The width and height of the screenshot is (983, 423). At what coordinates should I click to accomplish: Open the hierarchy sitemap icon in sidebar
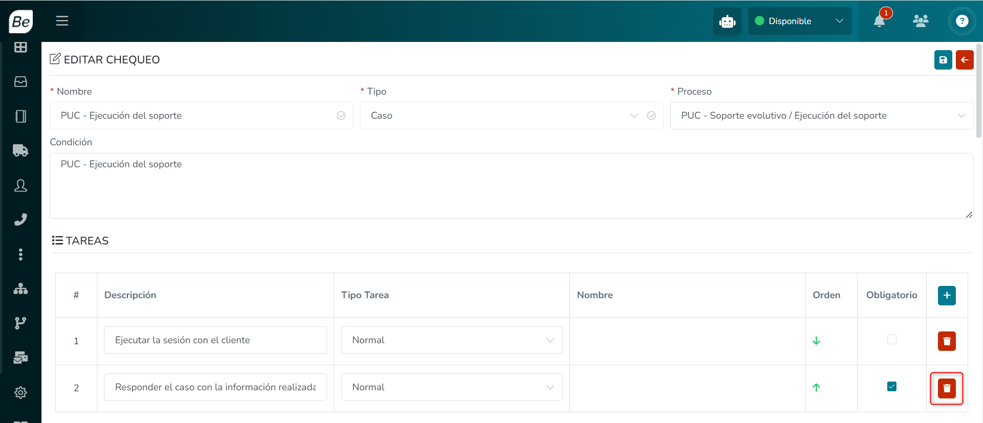click(20, 288)
